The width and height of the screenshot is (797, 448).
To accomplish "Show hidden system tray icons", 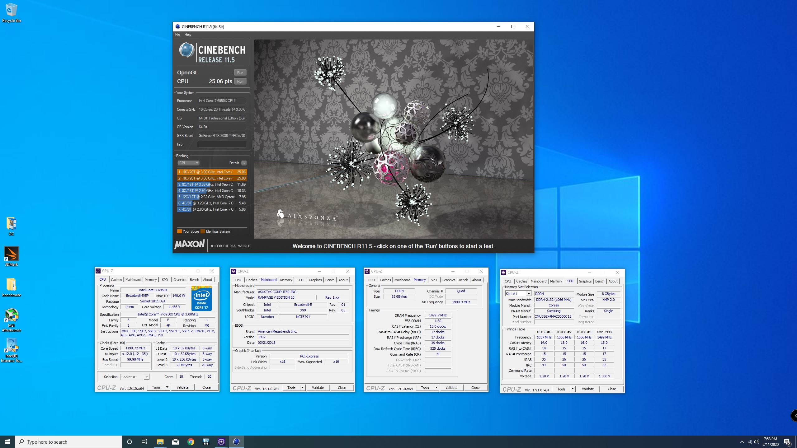I will (x=742, y=442).
